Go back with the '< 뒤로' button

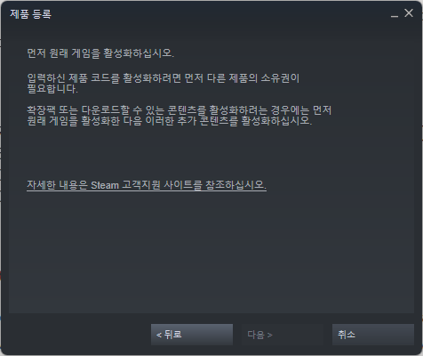click(x=192, y=335)
